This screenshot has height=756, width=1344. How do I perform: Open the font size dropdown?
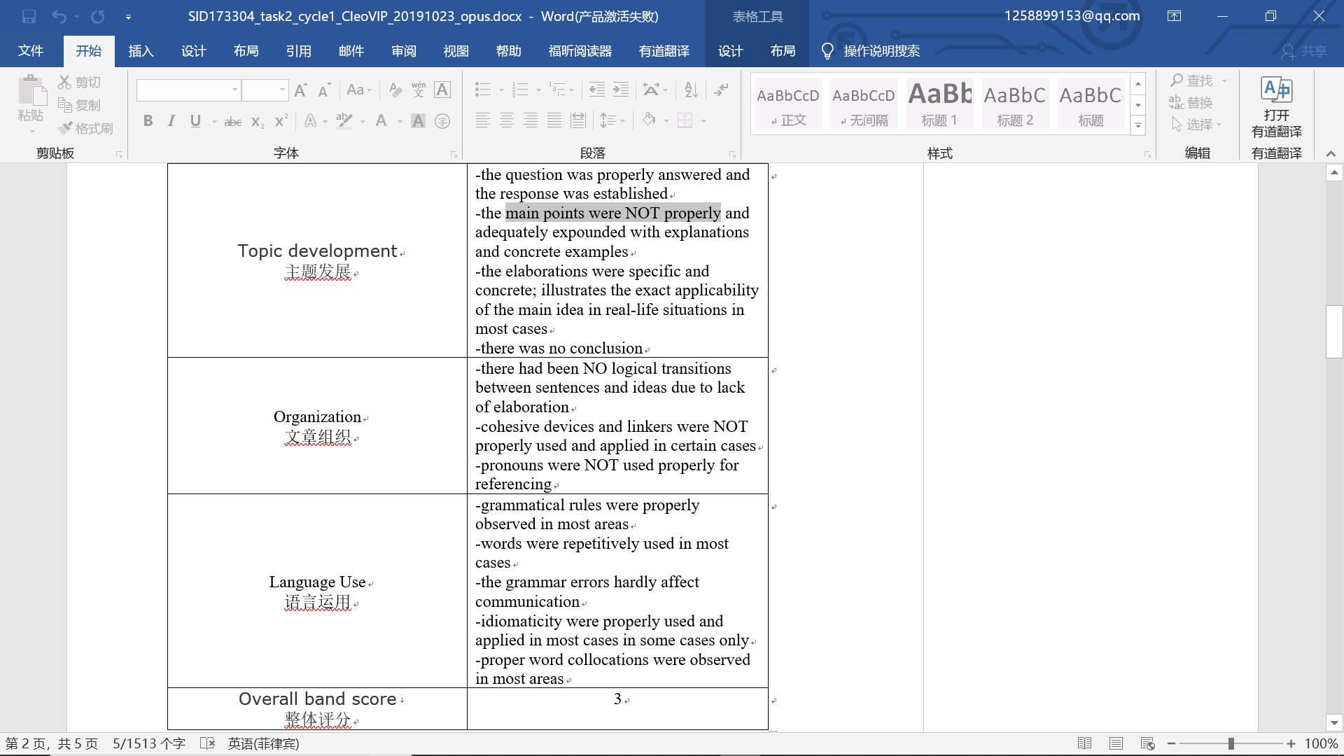(282, 90)
